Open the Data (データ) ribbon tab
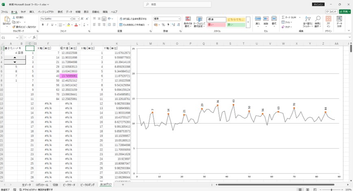The height and width of the screenshot is (191, 353). tap(69, 12)
